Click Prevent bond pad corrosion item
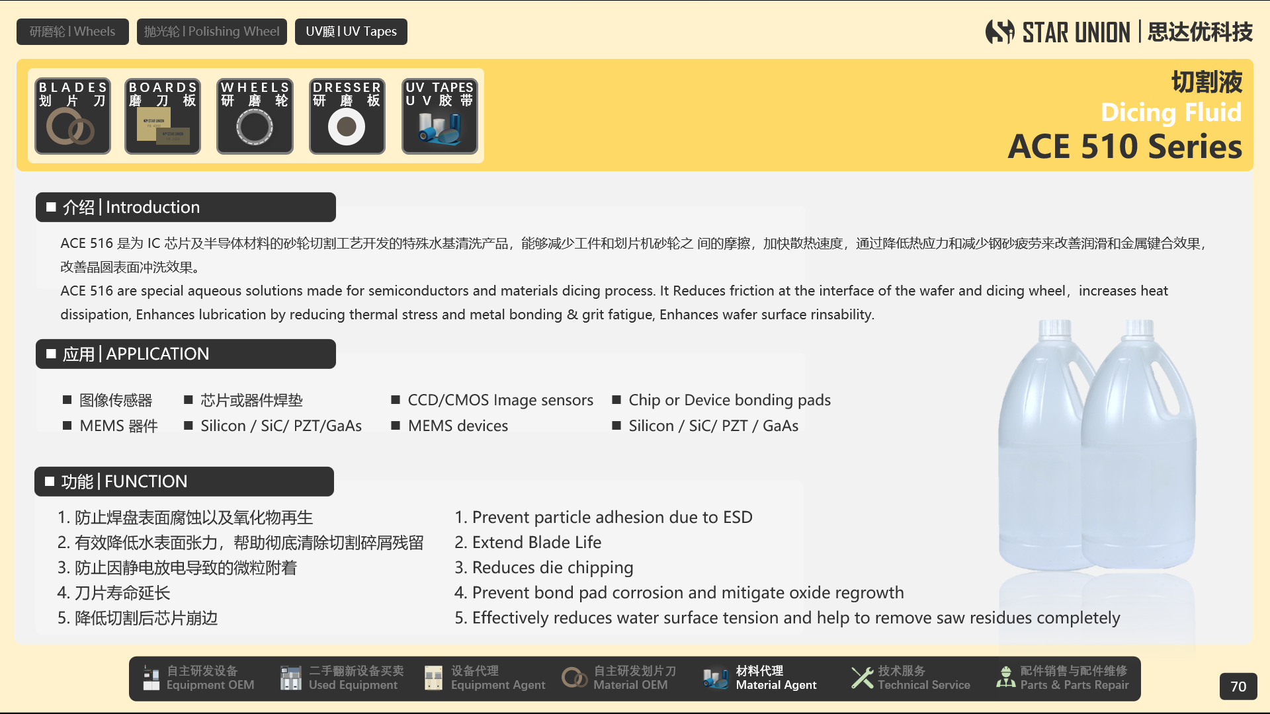This screenshot has height=714, width=1270. click(679, 592)
